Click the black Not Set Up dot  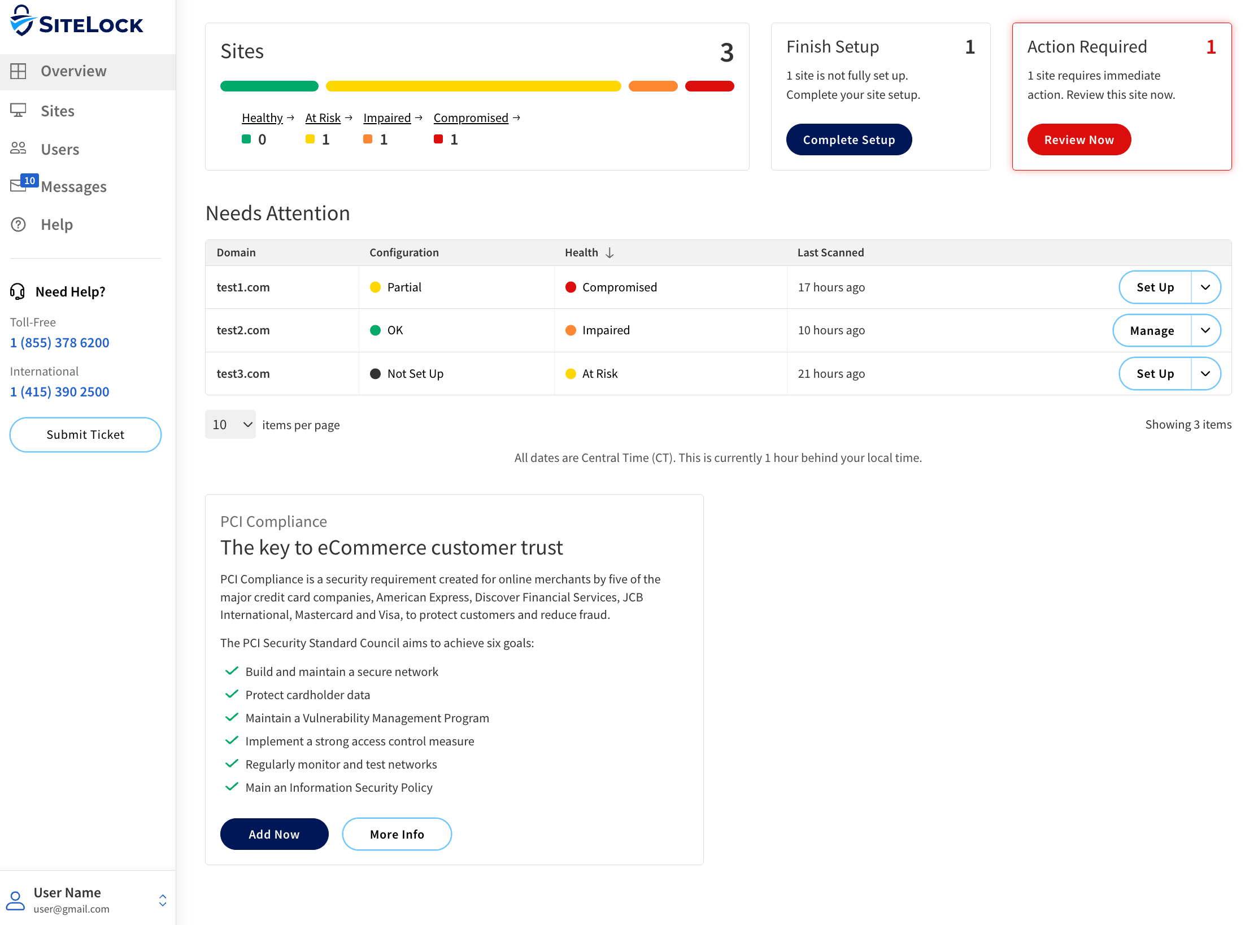[375, 374]
